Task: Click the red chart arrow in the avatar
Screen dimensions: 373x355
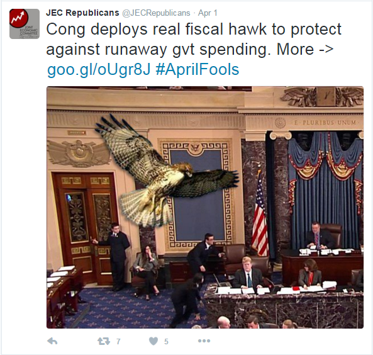Action: tap(18, 18)
